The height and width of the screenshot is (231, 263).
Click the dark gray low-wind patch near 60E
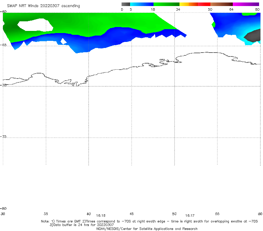tap(253, 36)
